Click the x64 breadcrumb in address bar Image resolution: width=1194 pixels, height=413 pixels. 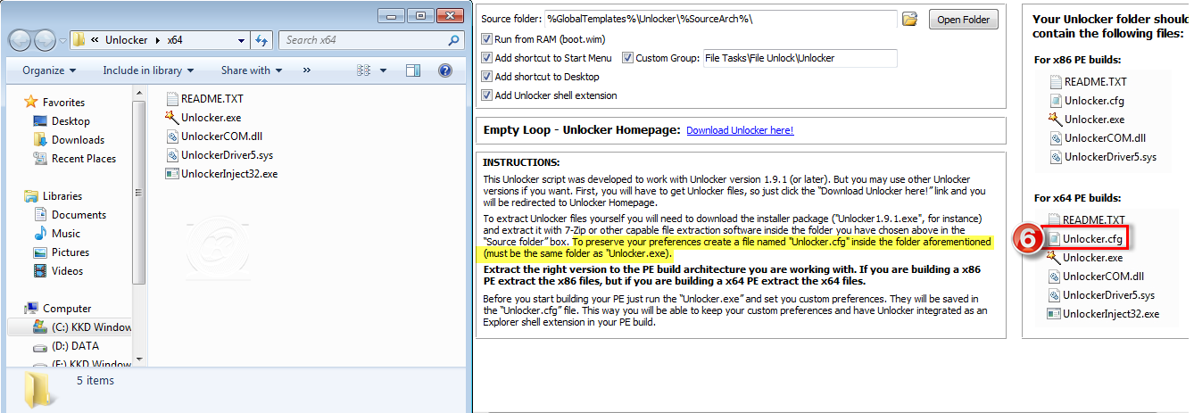(x=173, y=40)
